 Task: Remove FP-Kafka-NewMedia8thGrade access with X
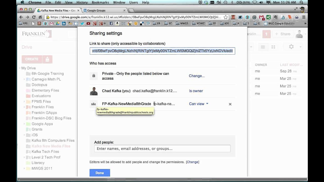[x=230, y=104]
